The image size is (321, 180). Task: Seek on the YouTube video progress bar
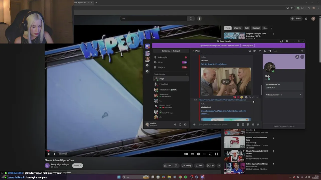pos(133,151)
